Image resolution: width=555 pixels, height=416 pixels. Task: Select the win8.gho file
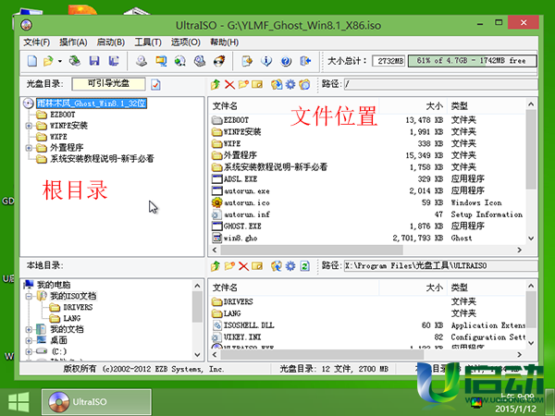point(240,239)
